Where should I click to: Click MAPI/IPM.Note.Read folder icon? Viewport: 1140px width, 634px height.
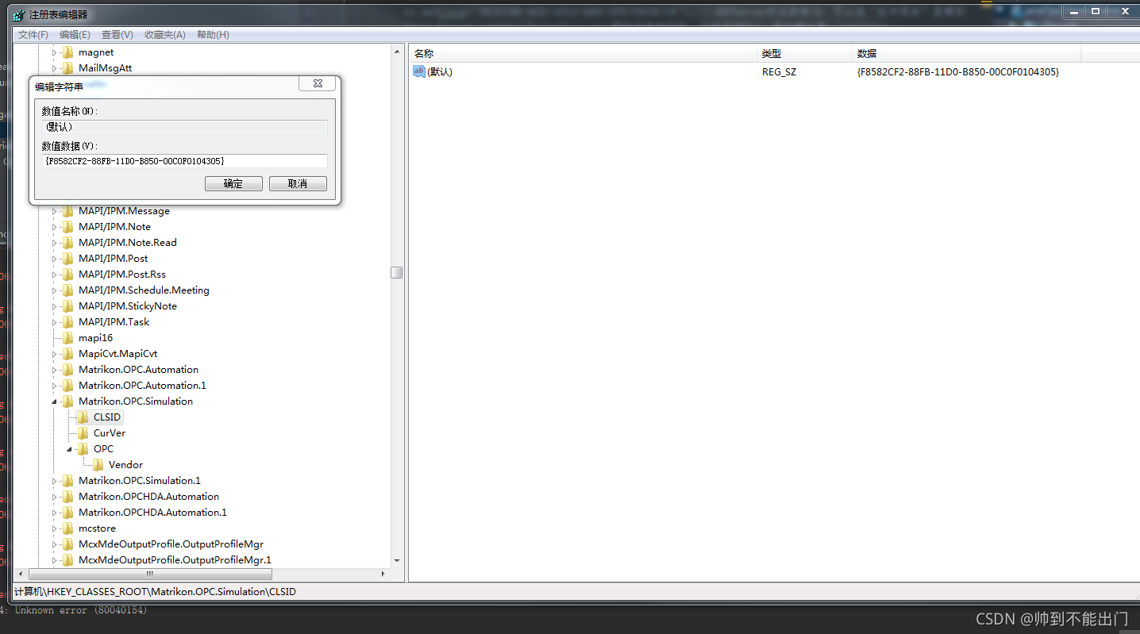(68, 243)
